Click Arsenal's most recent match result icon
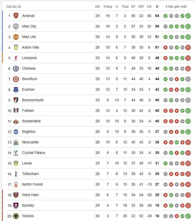Screen dimensions: 195x221 click(x=188, y=16)
